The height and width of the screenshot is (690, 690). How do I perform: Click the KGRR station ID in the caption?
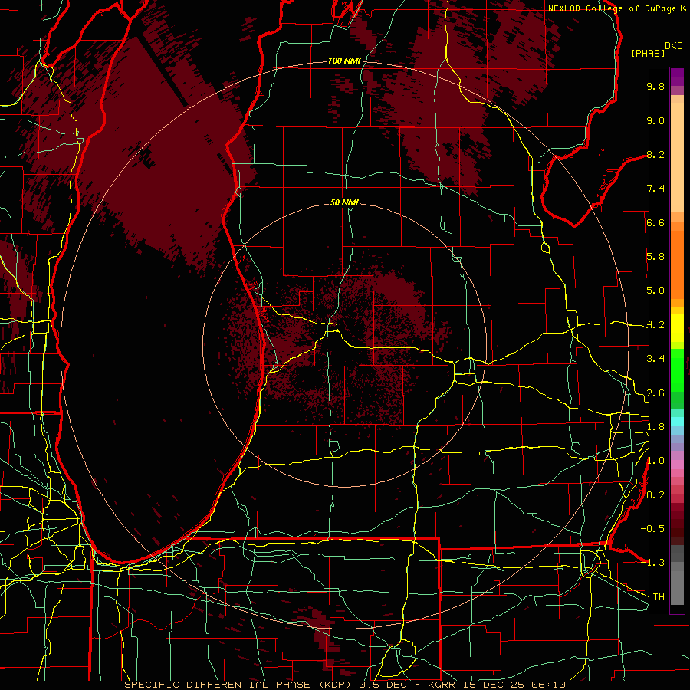(x=442, y=685)
